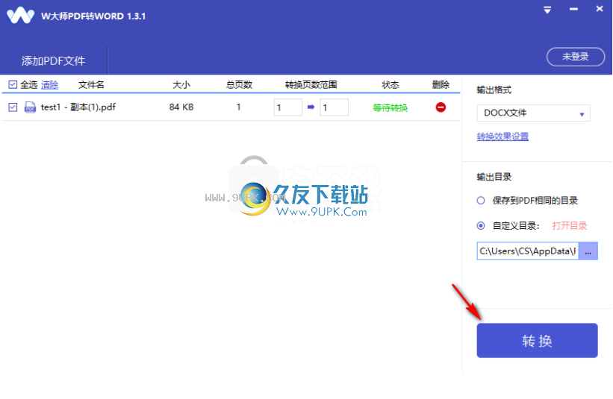Click the 添加PDF文件 tab
Image resolution: width=613 pixels, height=399 pixels.
(x=53, y=60)
